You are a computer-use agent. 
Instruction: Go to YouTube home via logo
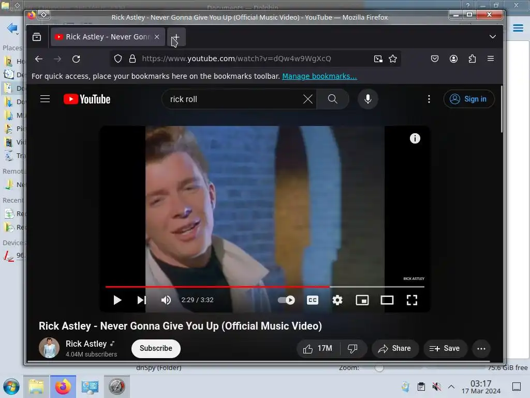tap(87, 99)
